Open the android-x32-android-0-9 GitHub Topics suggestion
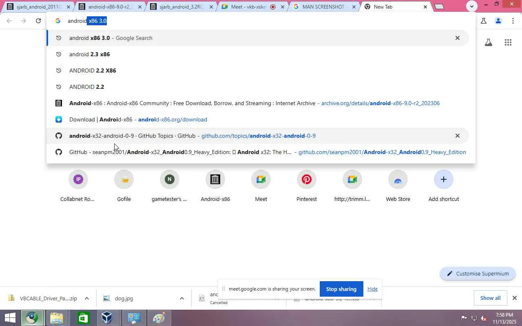This screenshot has width=522, height=326. [x=257, y=136]
